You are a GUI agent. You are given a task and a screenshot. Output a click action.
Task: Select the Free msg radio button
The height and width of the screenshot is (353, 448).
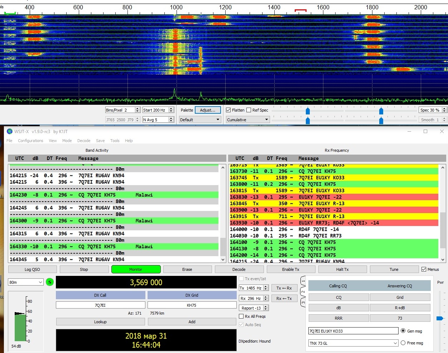point(403,343)
